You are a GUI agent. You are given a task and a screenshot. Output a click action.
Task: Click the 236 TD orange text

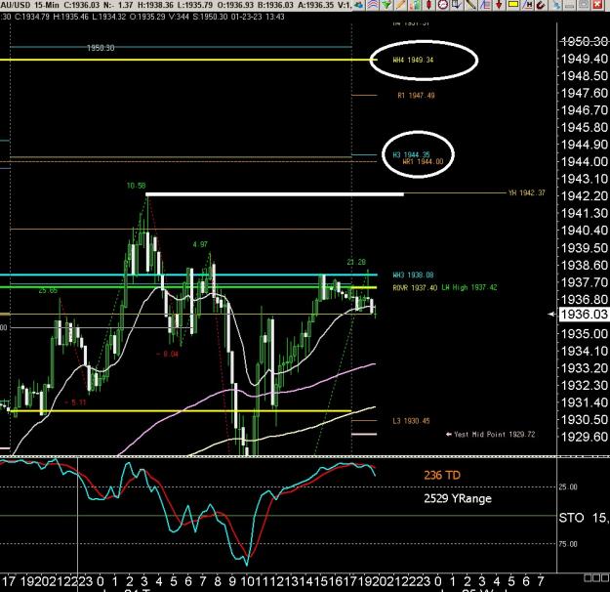pos(442,475)
